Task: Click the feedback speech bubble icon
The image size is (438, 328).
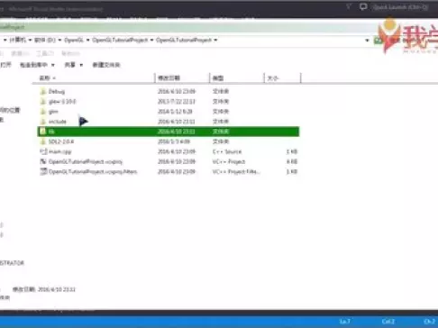Action: [x=363, y=6]
